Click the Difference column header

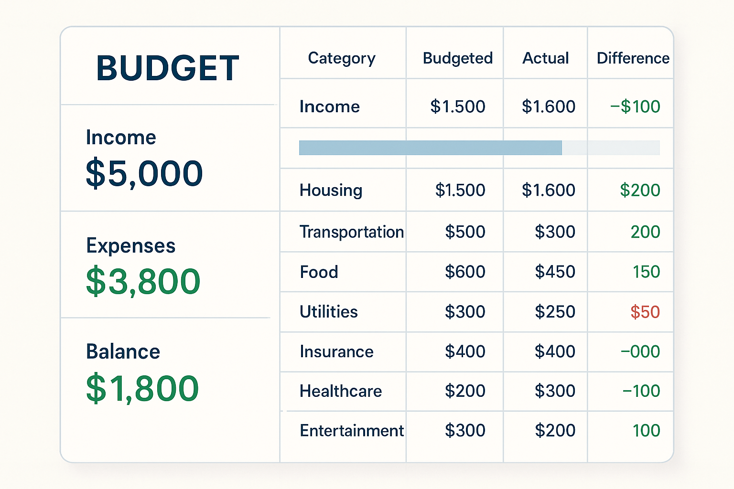(633, 58)
